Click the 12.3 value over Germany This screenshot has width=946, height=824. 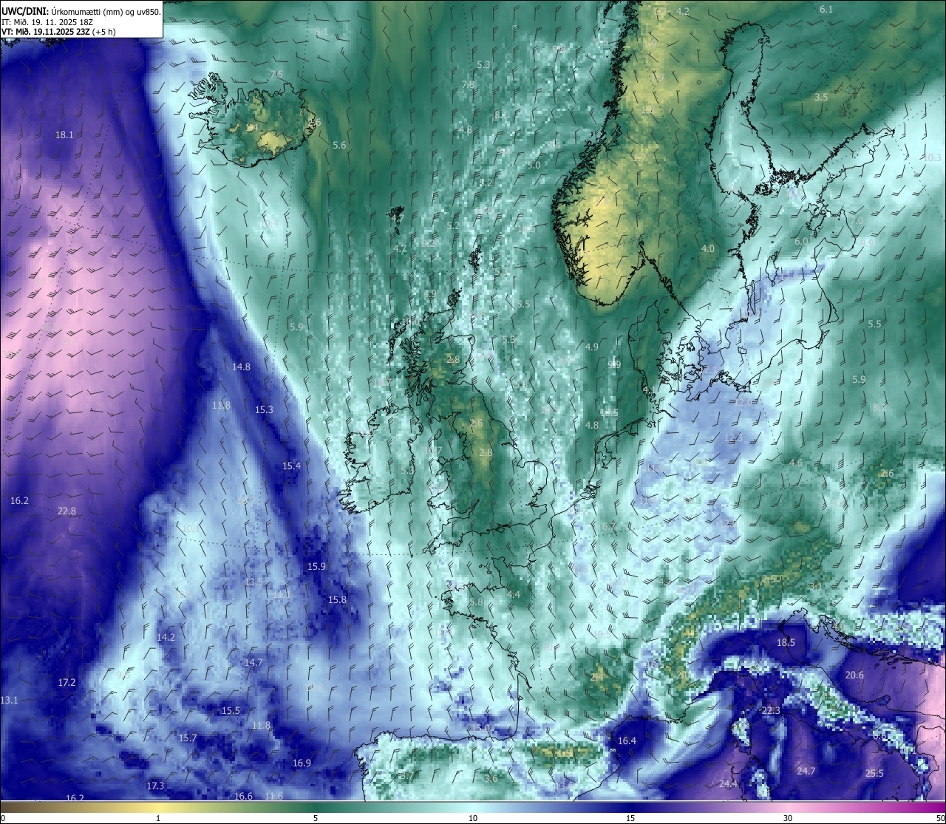pyautogui.click(x=733, y=438)
